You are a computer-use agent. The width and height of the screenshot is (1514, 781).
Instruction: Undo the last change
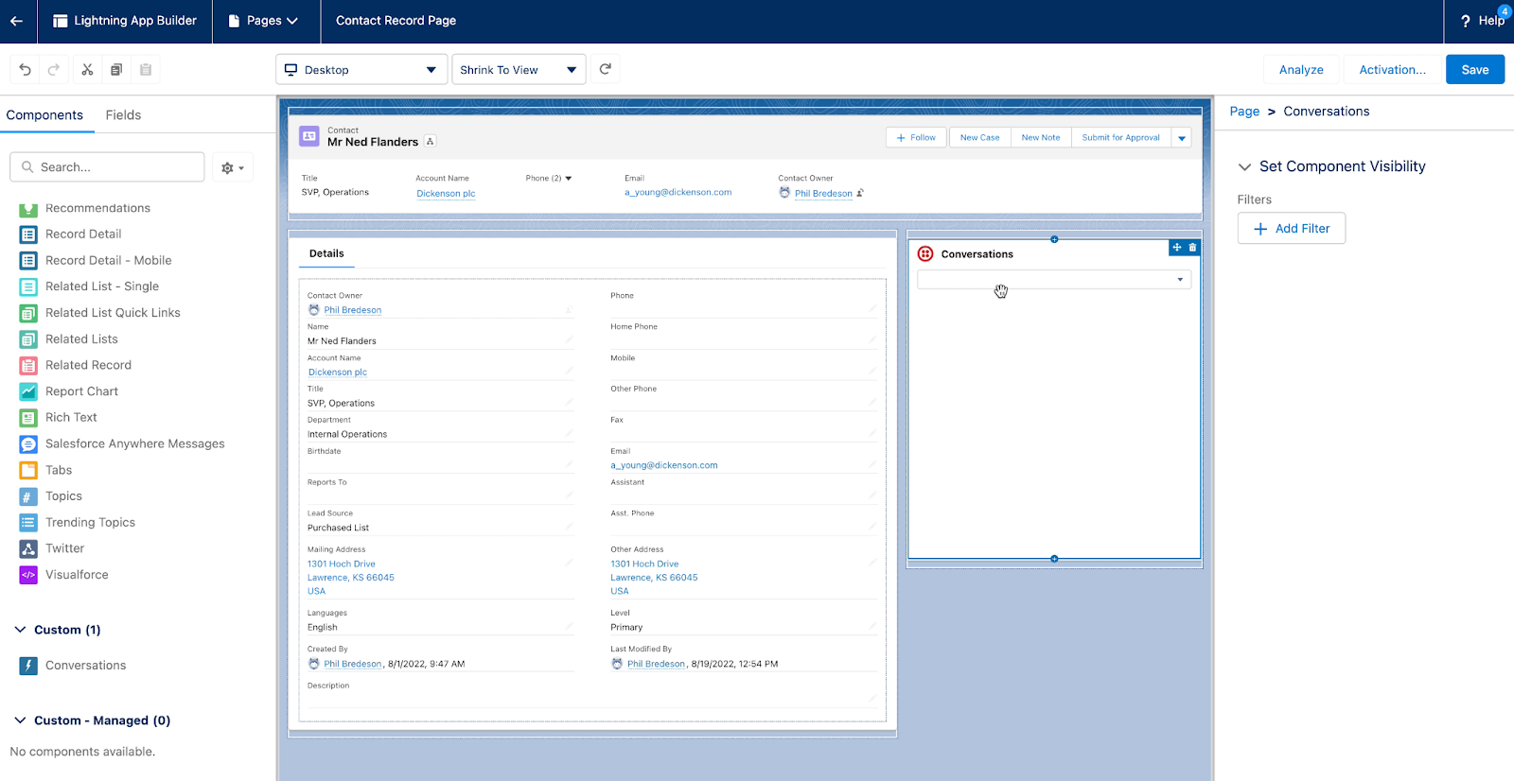pyautogui.click(x=26, y=69)
